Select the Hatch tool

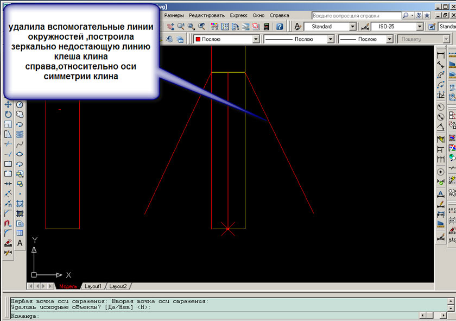(x=20, y=204)
